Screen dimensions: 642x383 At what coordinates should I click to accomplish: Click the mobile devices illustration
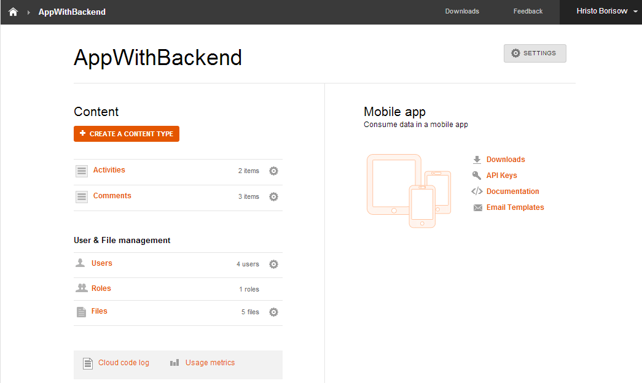pos(409,190)
